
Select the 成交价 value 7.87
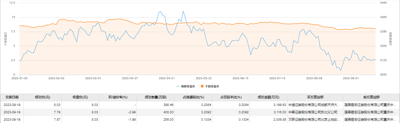click(57, 119)
